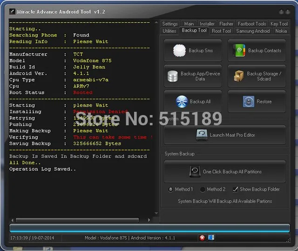Click the Backup App/Device Data database icon
The height and width of the screenshot is (251, 298).
pos(173,76)
